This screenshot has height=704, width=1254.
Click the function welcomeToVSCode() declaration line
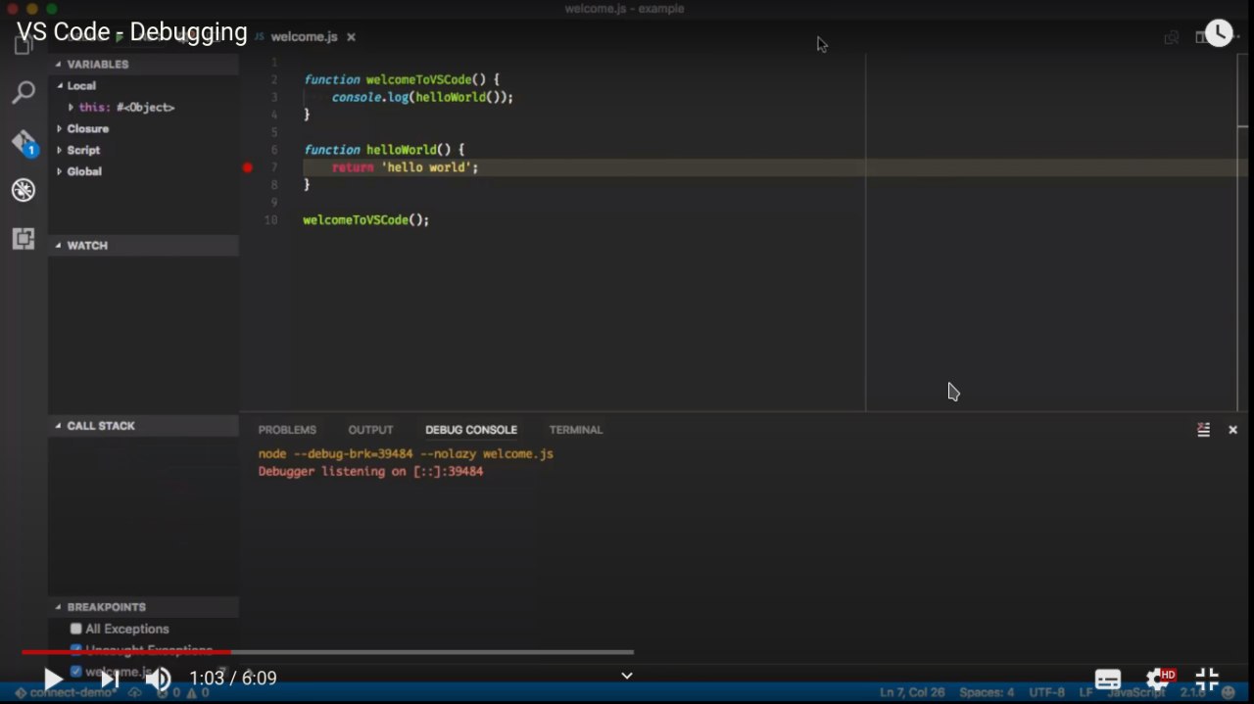[x=402, y=79]
